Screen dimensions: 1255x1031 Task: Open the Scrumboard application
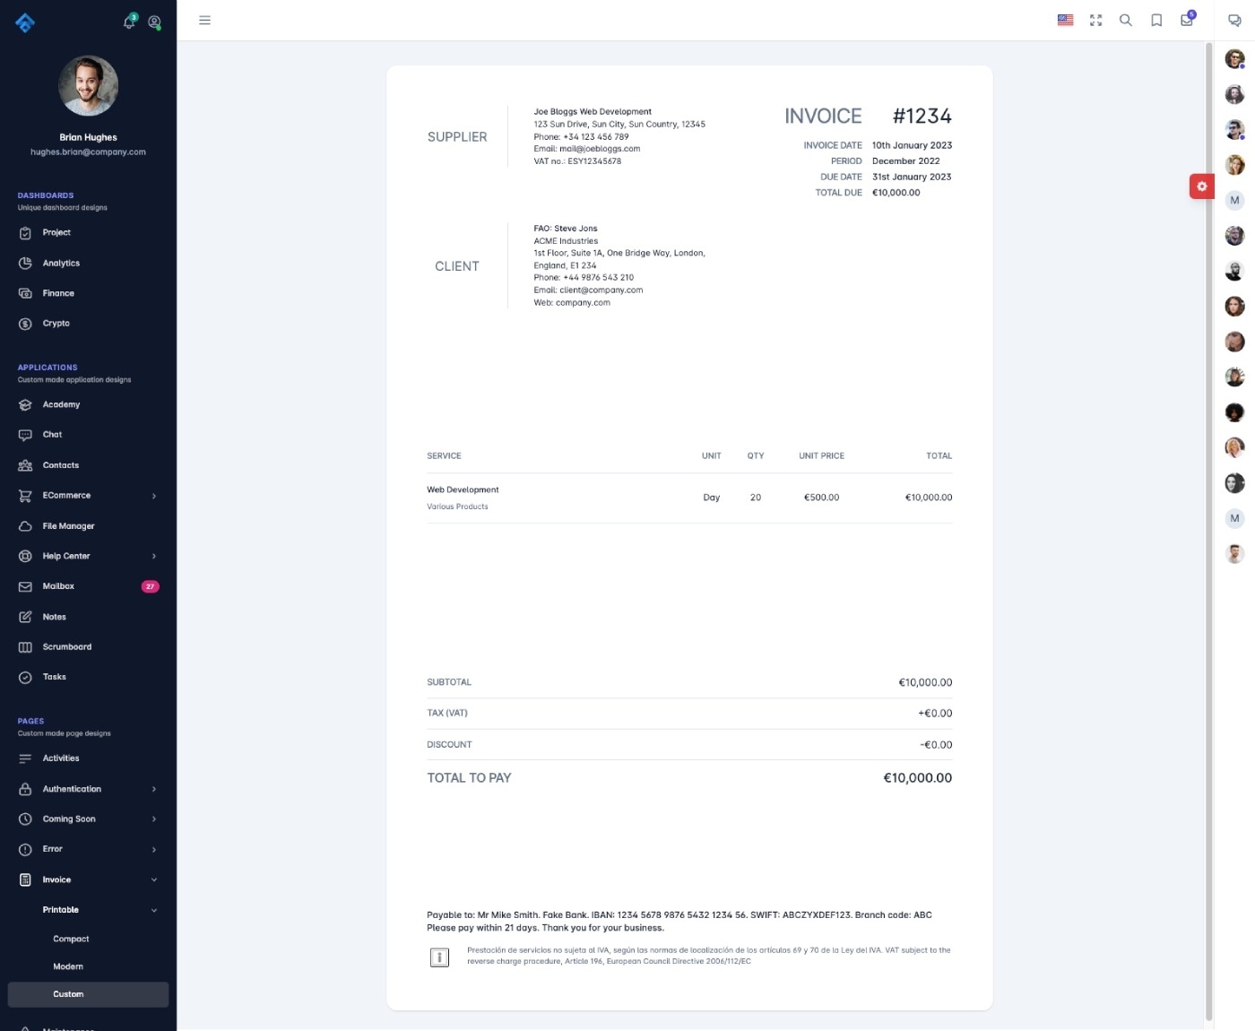(x=67, y=646)
